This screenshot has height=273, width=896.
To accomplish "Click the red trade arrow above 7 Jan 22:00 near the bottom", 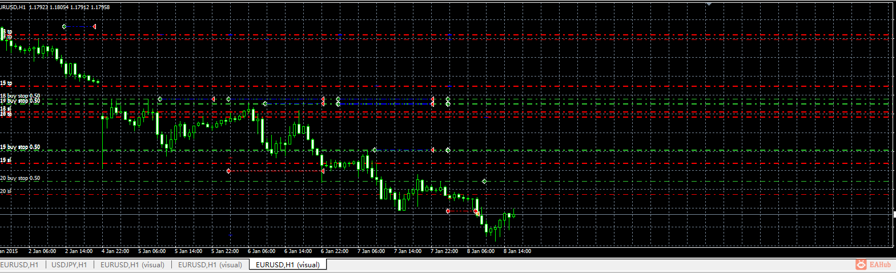I will click(448, 211).
